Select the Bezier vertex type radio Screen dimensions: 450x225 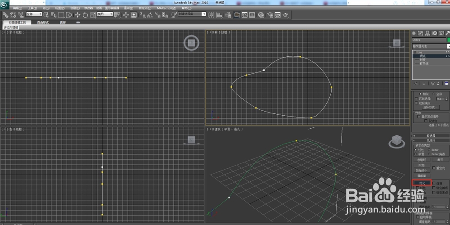point(429,149)
